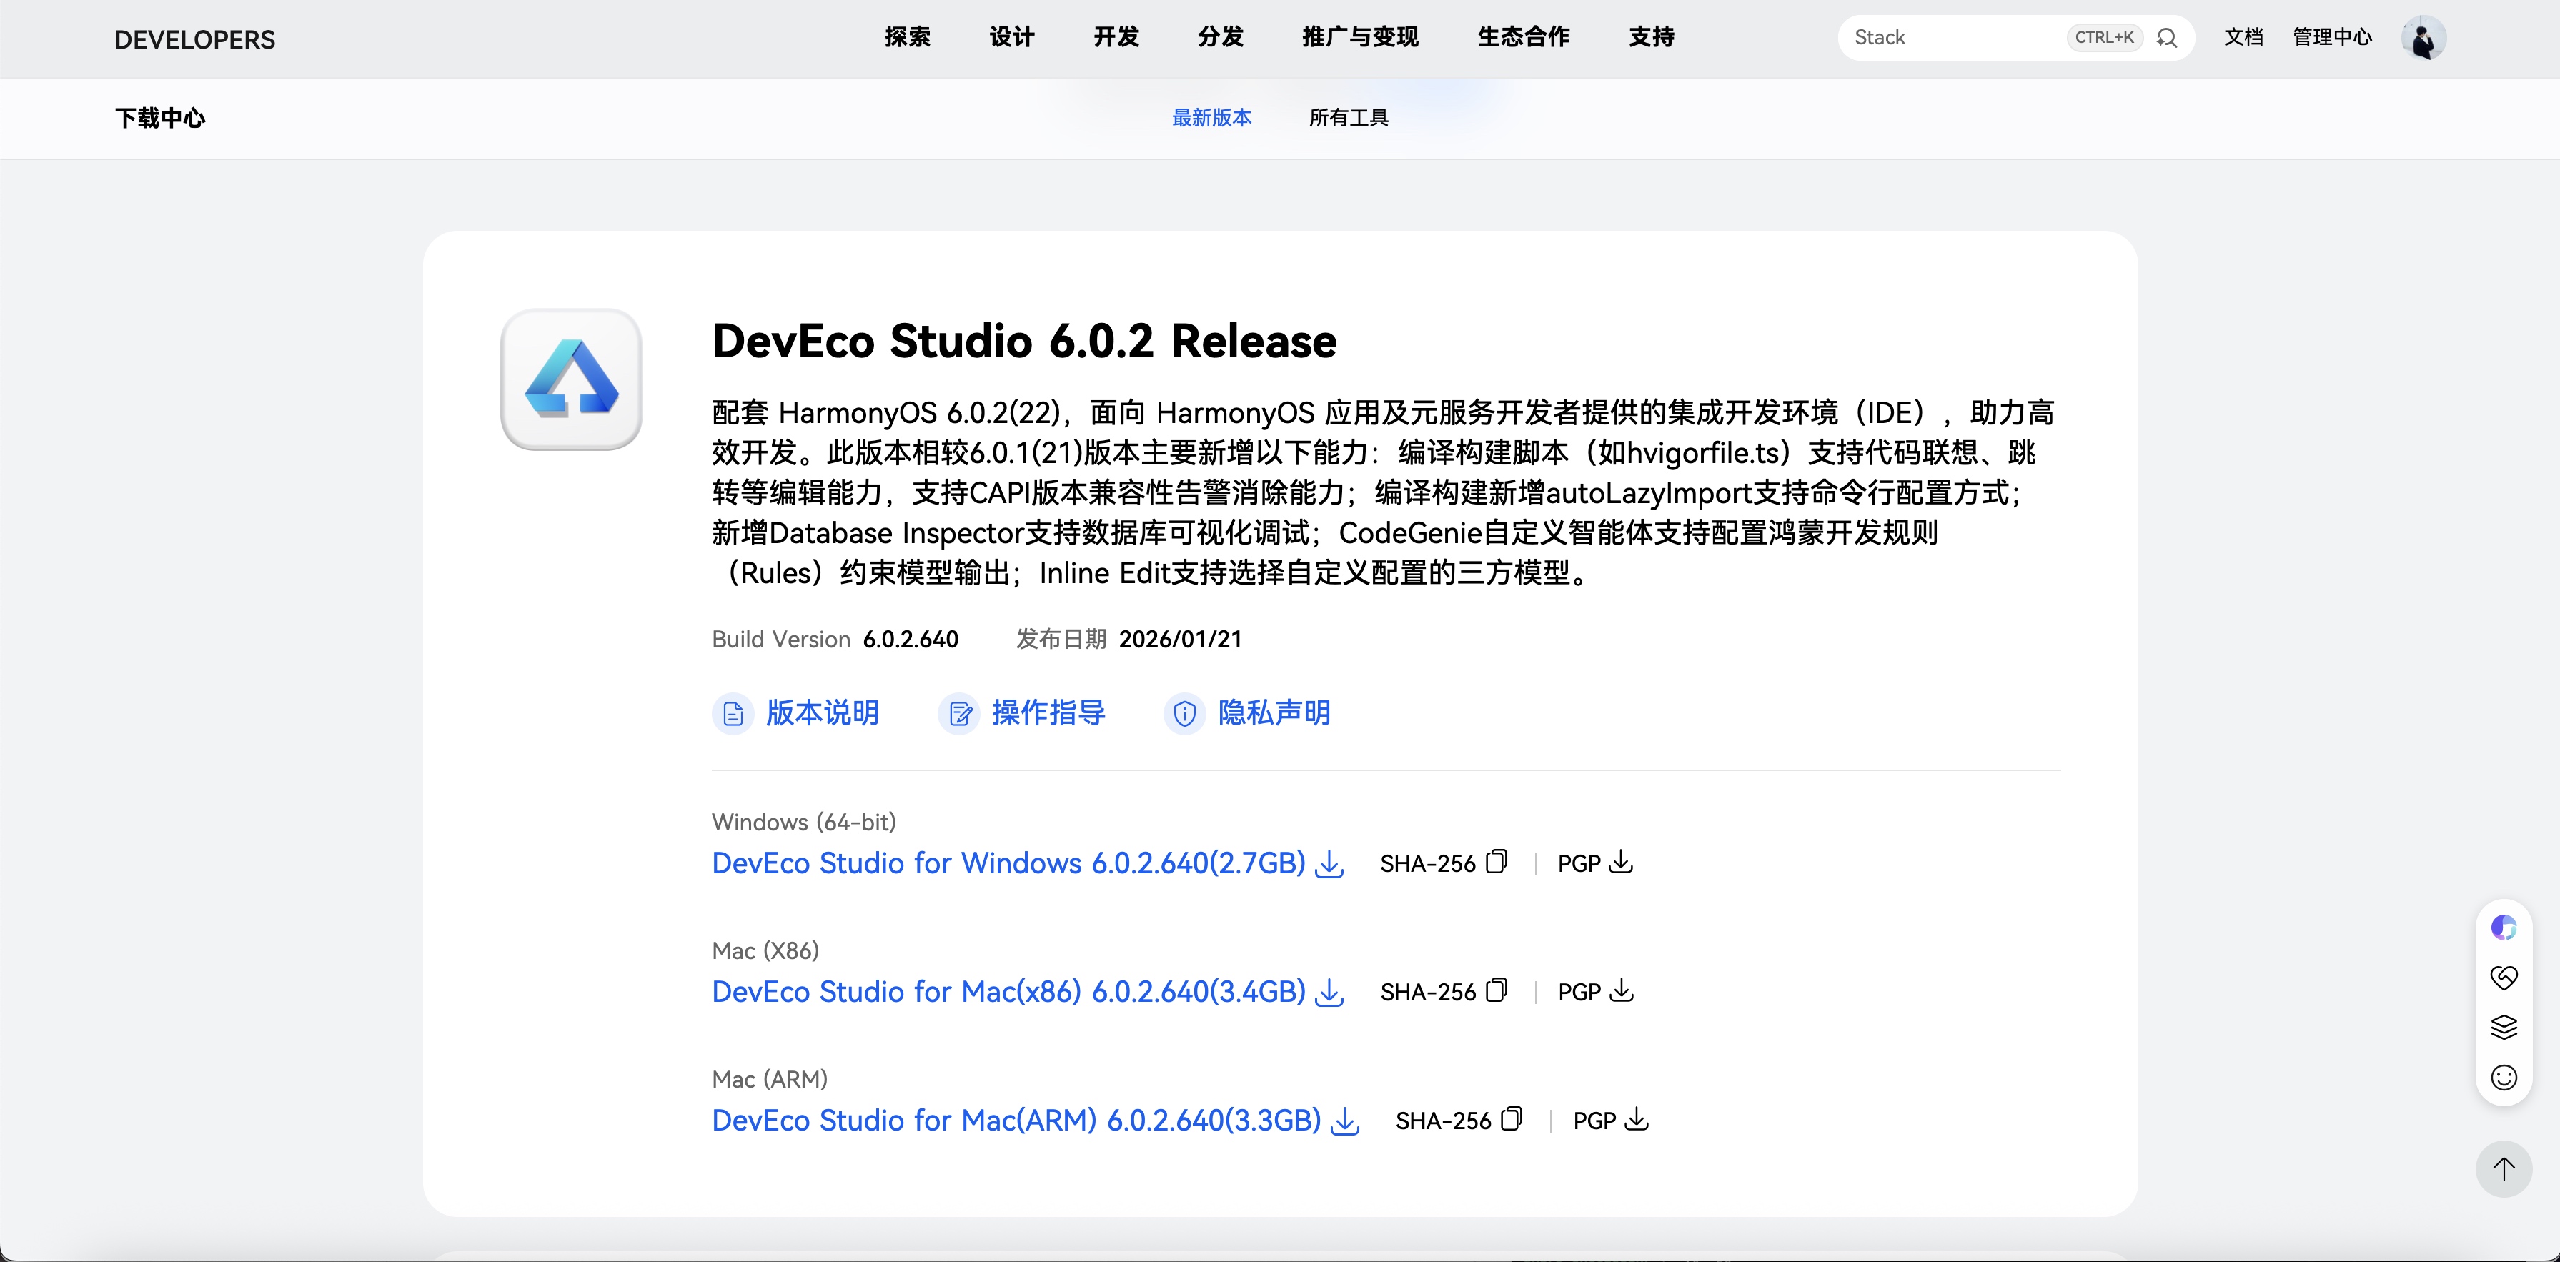The width and height of the screenshot is (2560, 1262).
Task: Switch to the 所有工具 tab
Action: coord(1349,117)
